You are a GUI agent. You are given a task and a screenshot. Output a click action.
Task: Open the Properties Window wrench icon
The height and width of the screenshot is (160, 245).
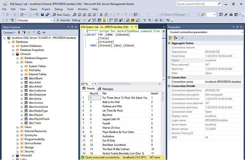pyautogui.click(x=226, y=15)
